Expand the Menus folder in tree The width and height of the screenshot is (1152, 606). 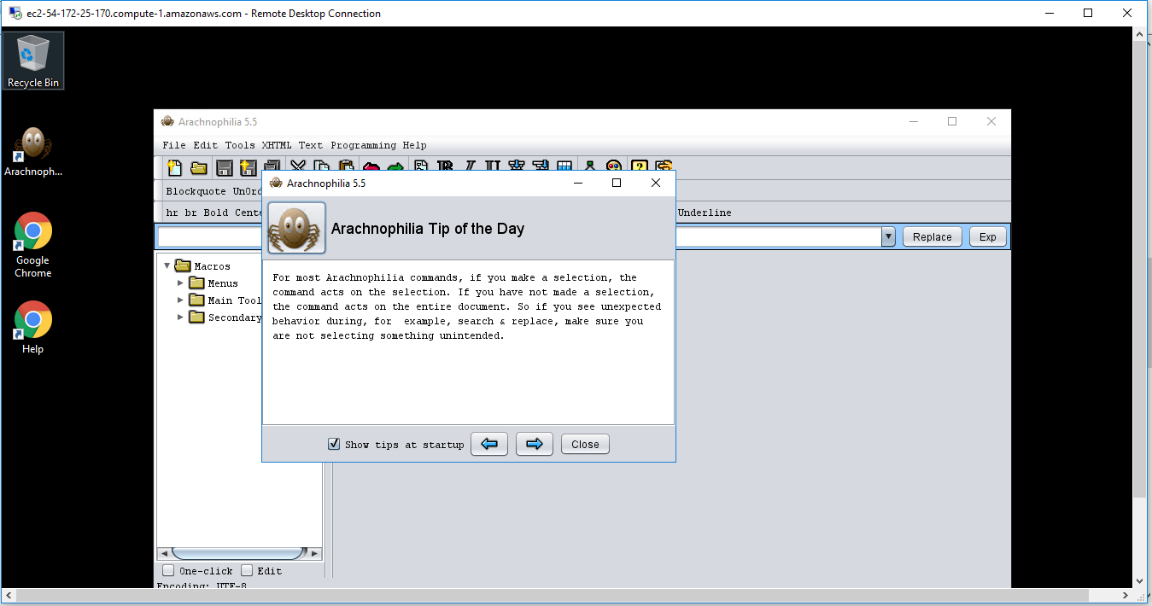click(180, 283)
